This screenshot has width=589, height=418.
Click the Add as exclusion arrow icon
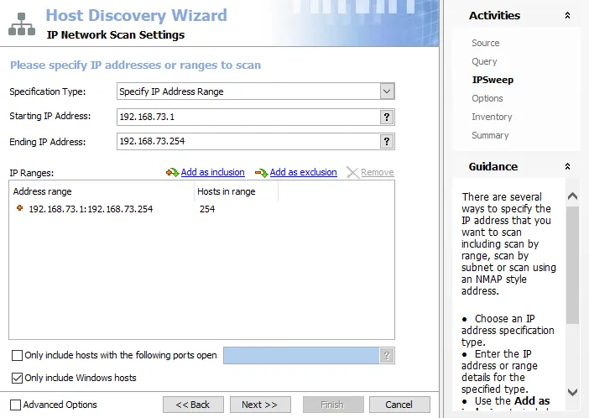[261, 173]
